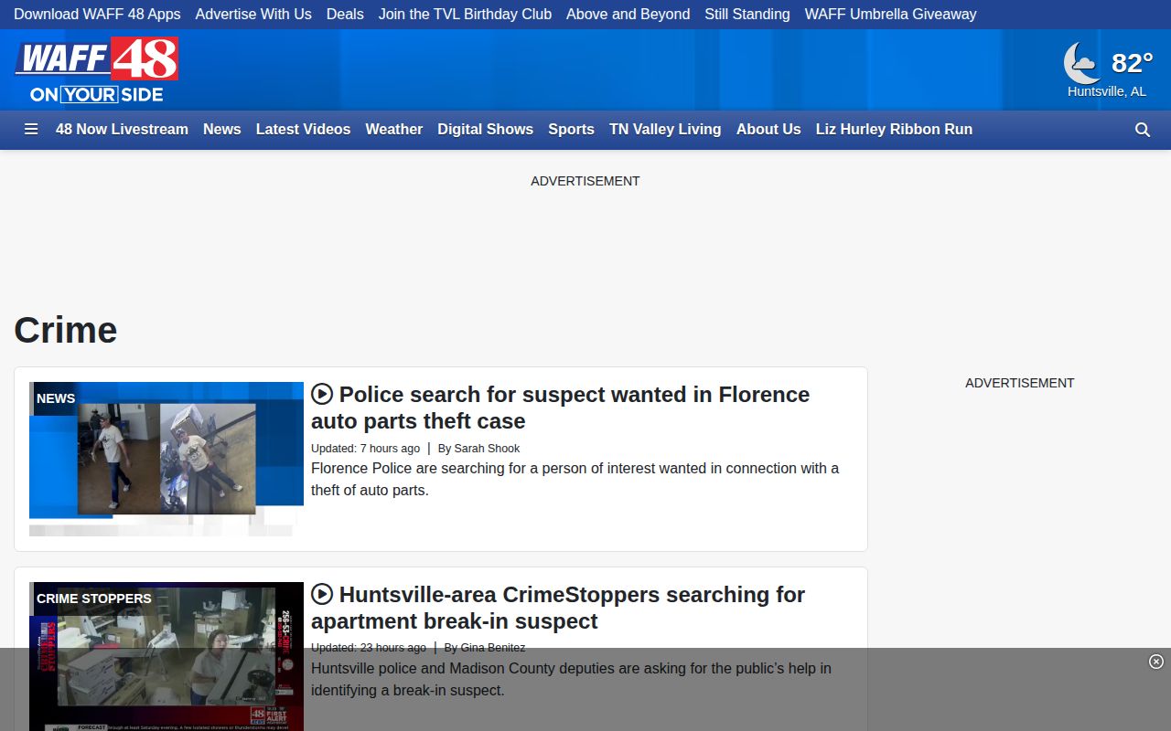Click the Huntsville, AL location text
The height and width of the screenshot is (731, 1171).
(x=1107, y=91)
